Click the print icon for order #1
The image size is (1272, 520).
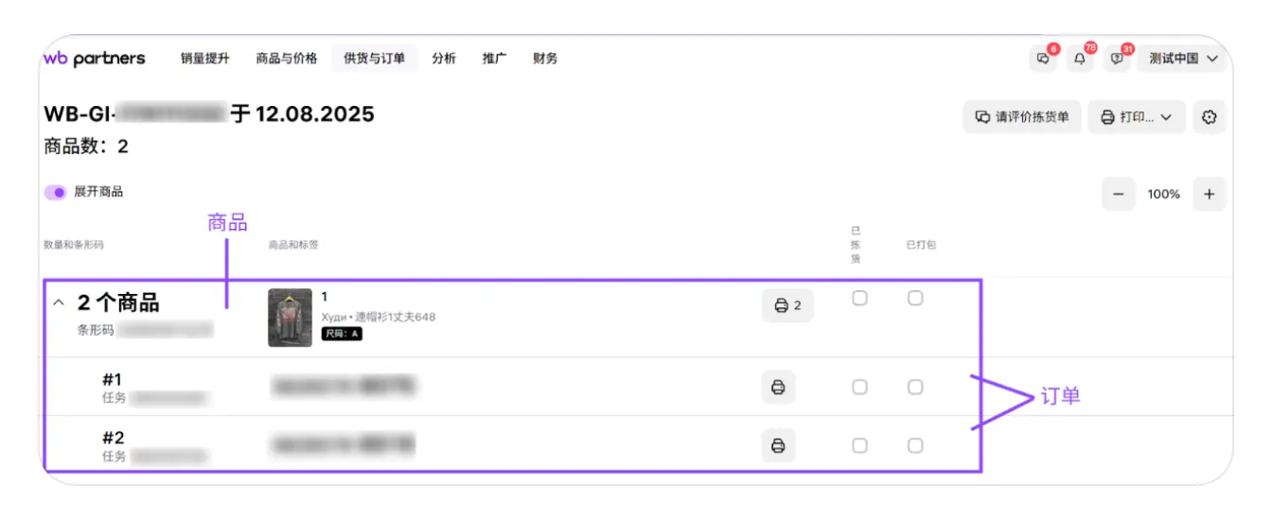[x=778, y=388]
